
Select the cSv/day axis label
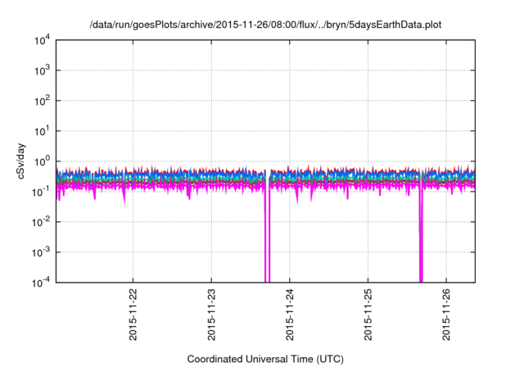20,161
